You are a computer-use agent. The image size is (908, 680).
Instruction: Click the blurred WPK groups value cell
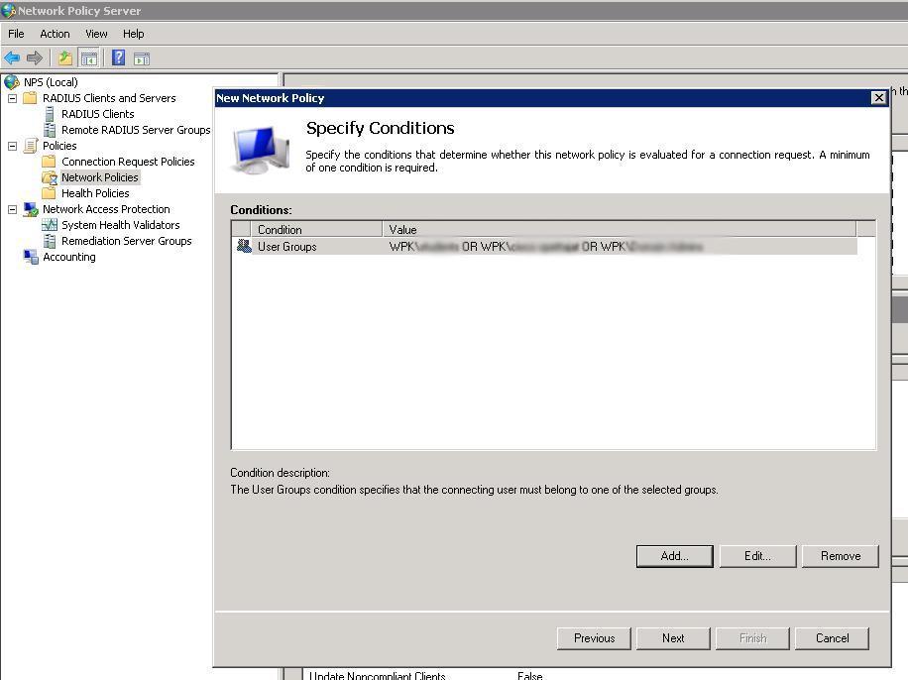pos(545,246)
